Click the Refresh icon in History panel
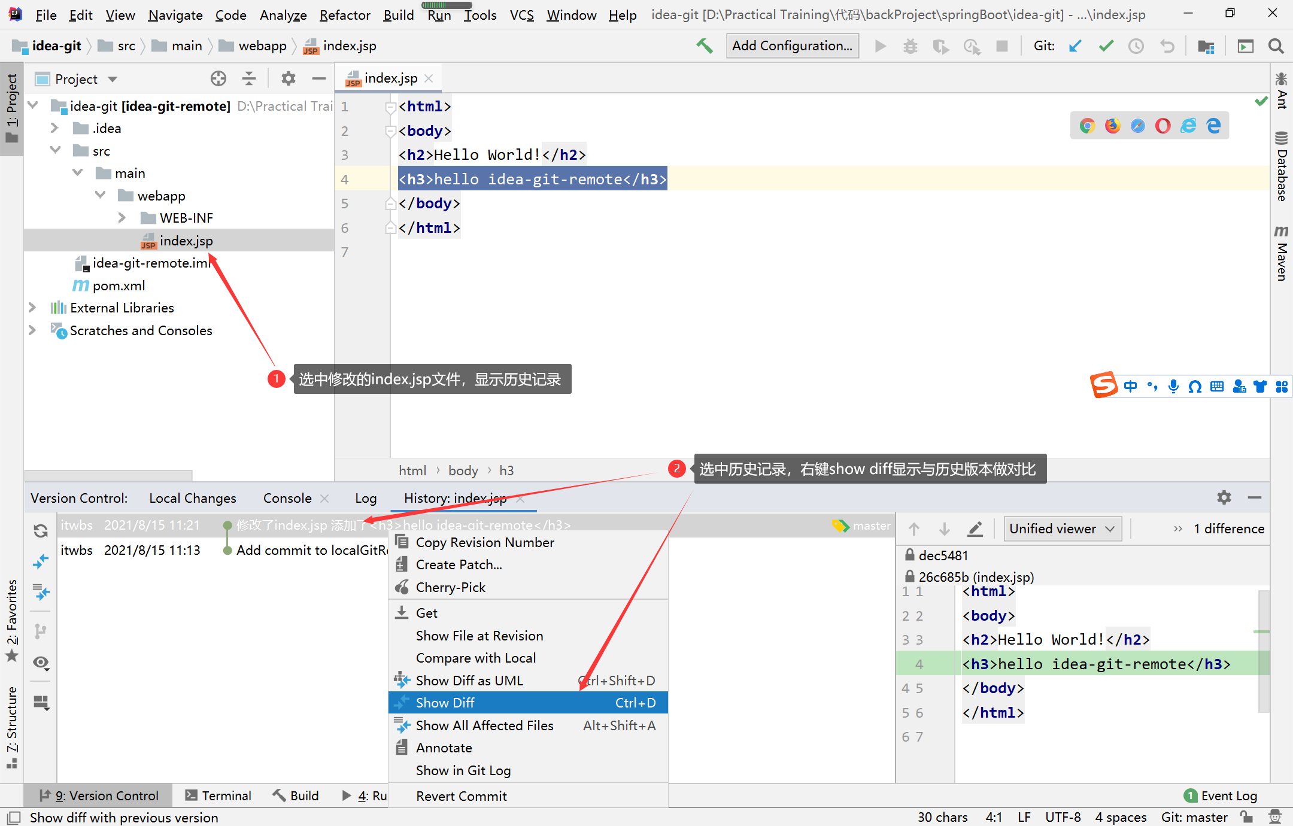The image size is (1293, 826). pyautogui.click(x=41, y=531)
